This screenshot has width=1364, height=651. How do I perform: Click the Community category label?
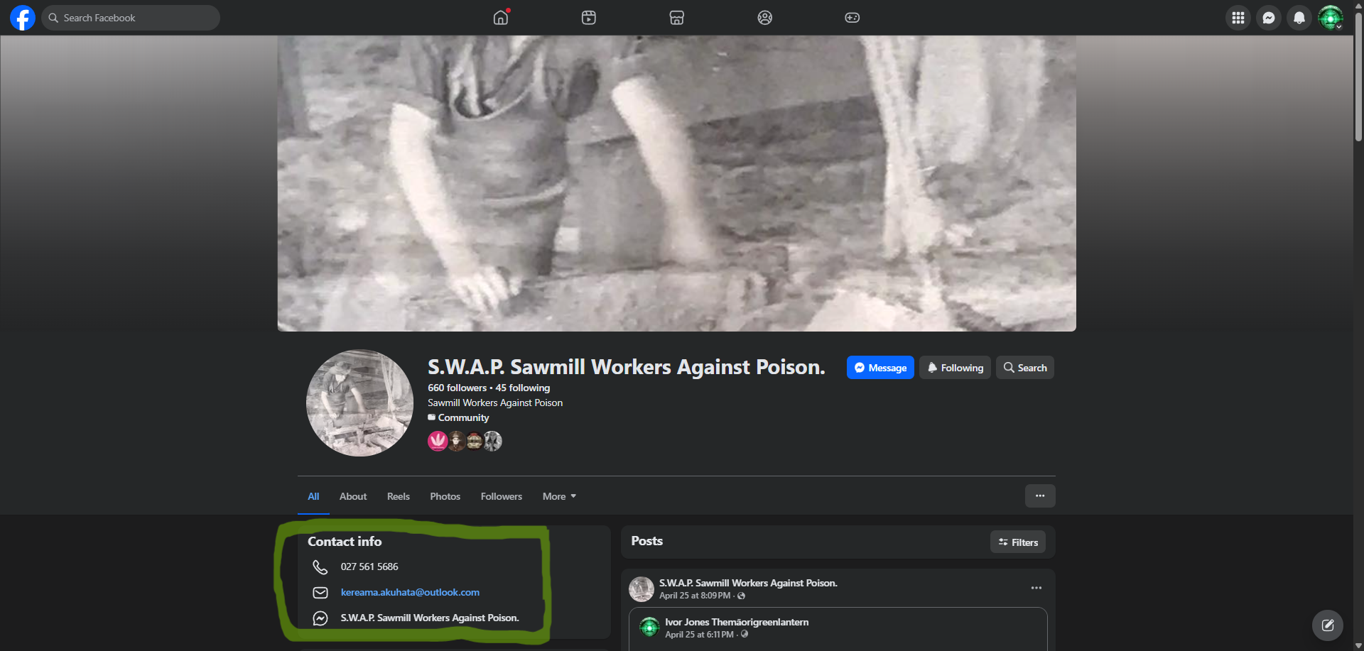click(463, 417)
